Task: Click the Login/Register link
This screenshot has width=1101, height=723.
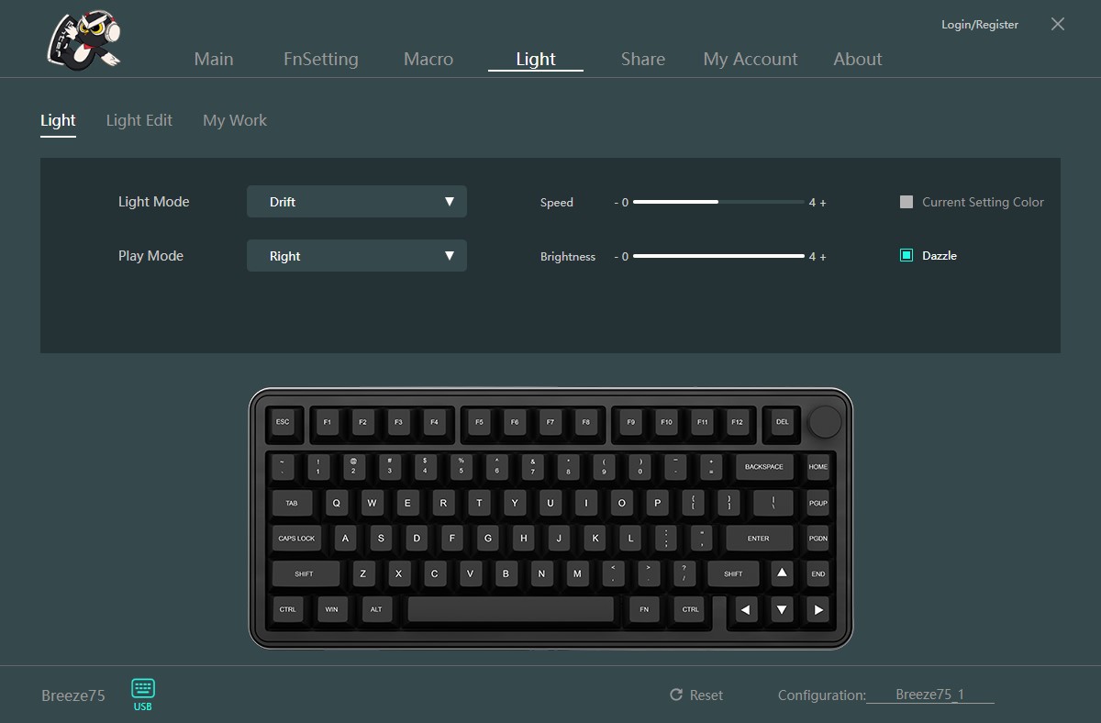Action: coord(980,25)
